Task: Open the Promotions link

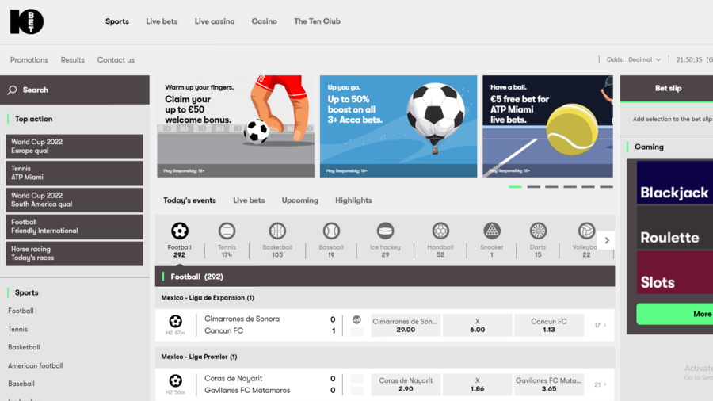Action: 29,60
